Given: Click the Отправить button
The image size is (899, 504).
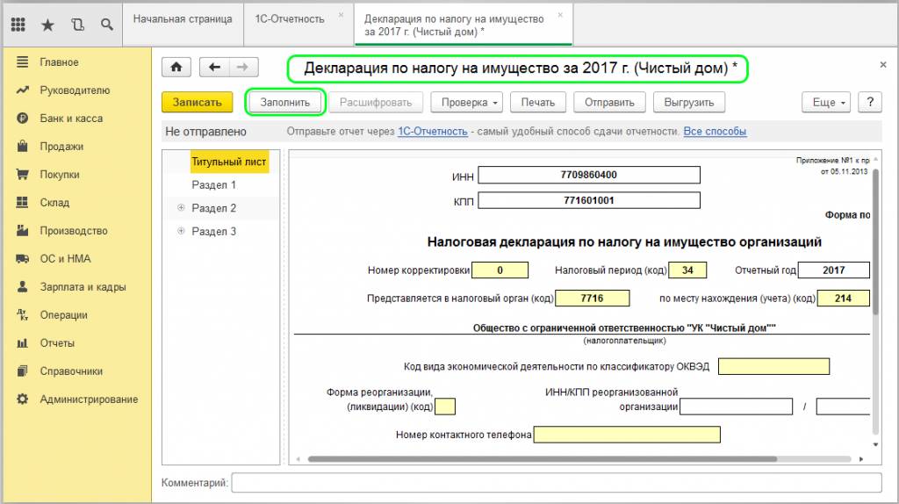Looking at the screenshot, I should 609,102.
